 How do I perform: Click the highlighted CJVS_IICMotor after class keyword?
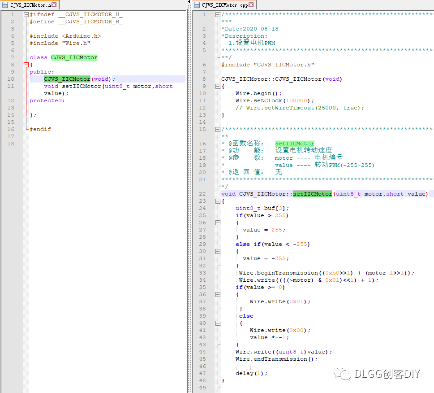click(74, 57)
